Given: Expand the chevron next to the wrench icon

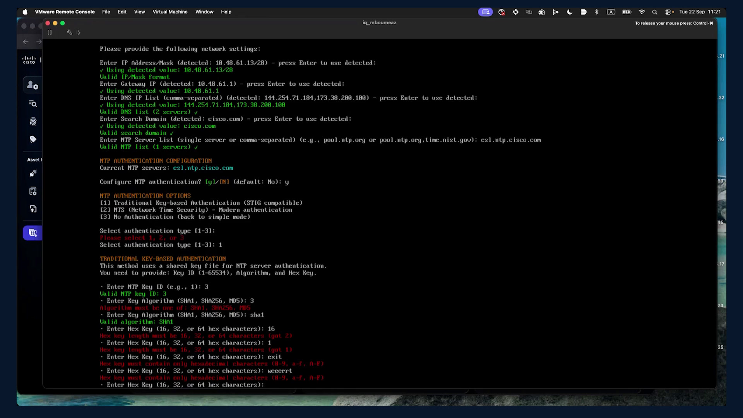Looking at the screenshot, I should 79,33.
